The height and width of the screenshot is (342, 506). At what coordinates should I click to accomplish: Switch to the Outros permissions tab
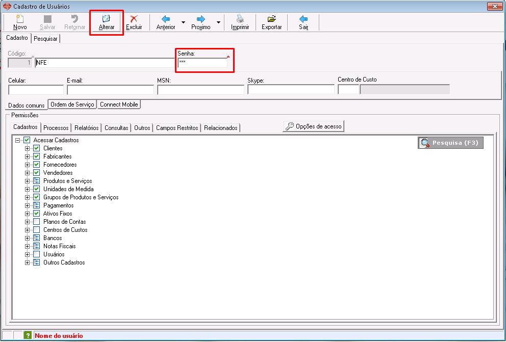click(142, 128)
